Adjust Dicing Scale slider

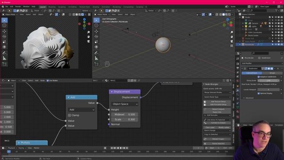(268, 80)
